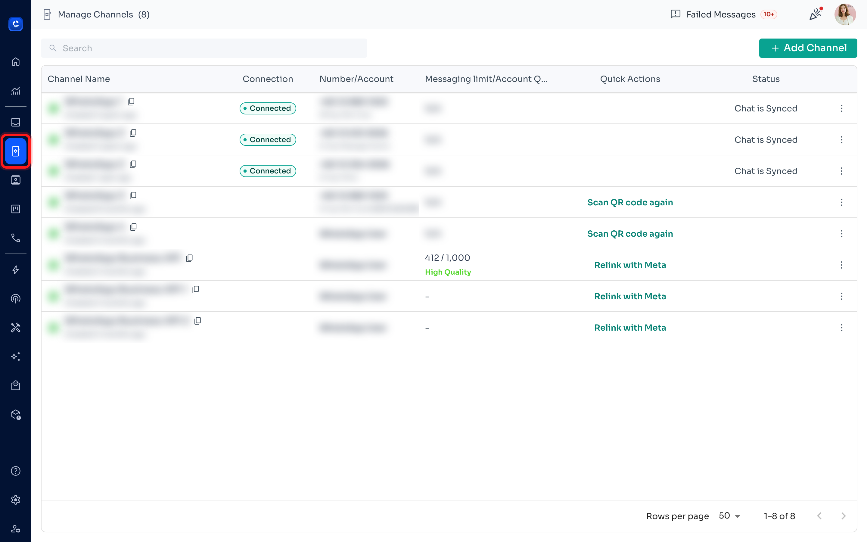Image resolution: width=867 pixels, height=542 pixels.
Task: Click copy icon in second Scan QR row
Action: tap(133, 227)
